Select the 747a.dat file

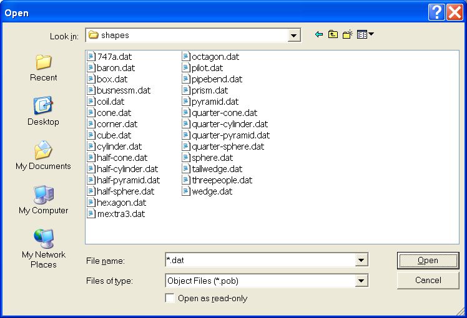click(114, 57)
